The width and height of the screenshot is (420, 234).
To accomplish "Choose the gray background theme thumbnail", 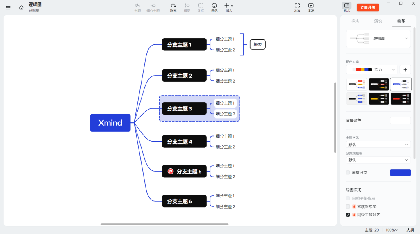I will 356,99.
